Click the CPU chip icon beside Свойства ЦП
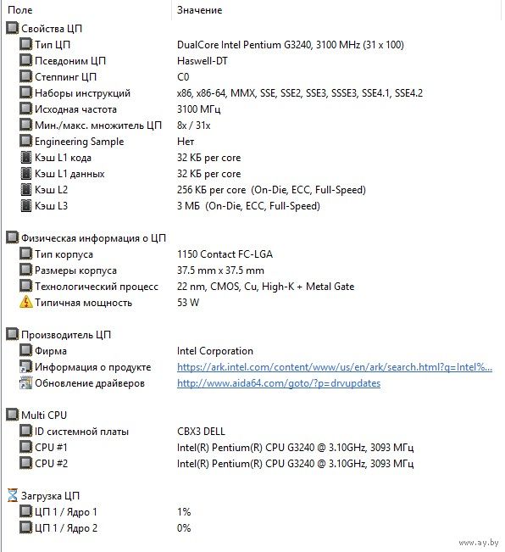 tap(13, 28)
